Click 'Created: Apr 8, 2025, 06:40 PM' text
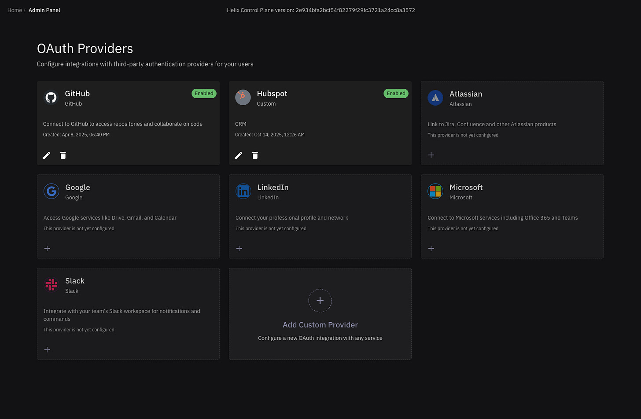 (76, 135)
